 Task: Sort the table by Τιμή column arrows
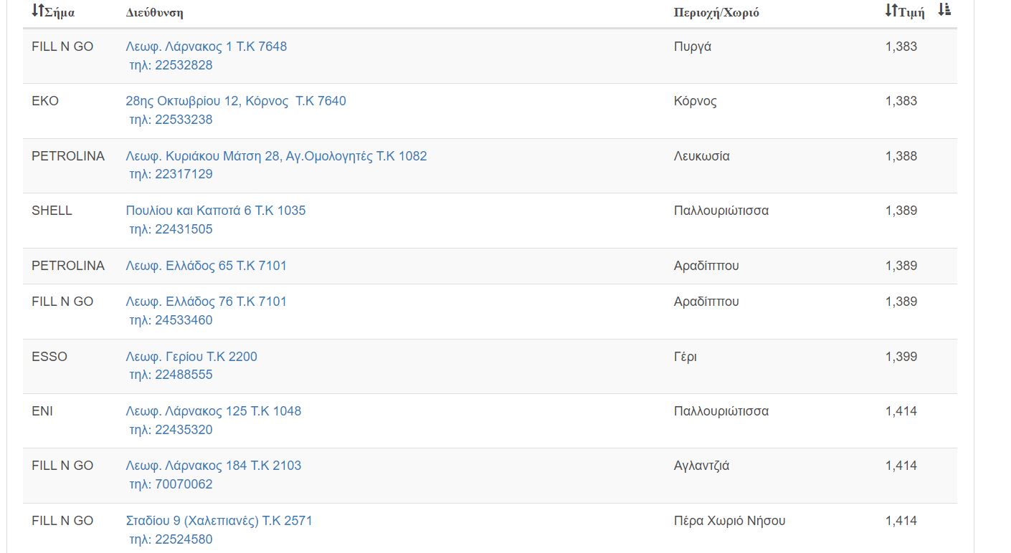(891, 11)
